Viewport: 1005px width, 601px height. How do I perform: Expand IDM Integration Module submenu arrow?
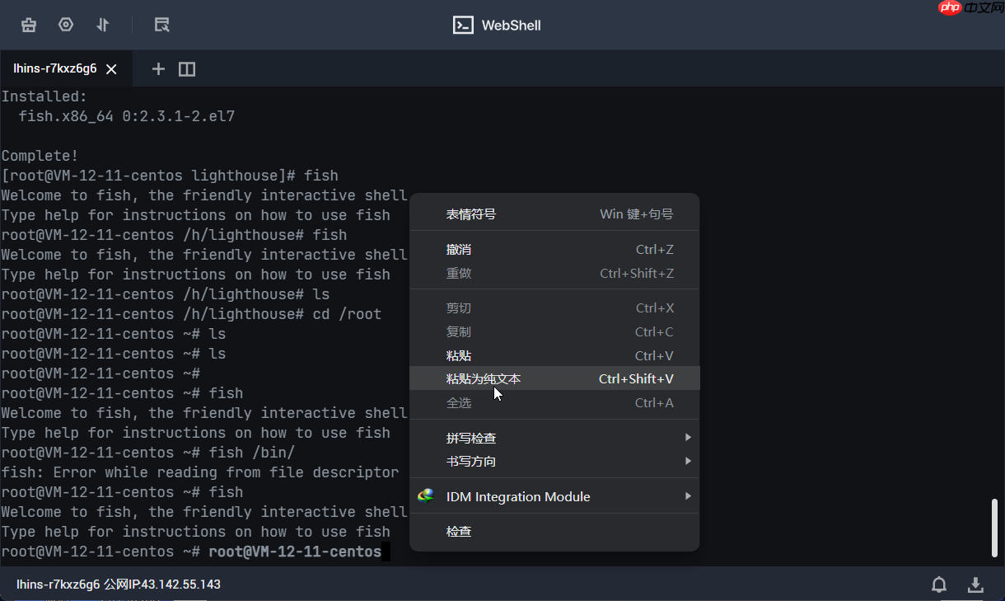pos(688,496)
